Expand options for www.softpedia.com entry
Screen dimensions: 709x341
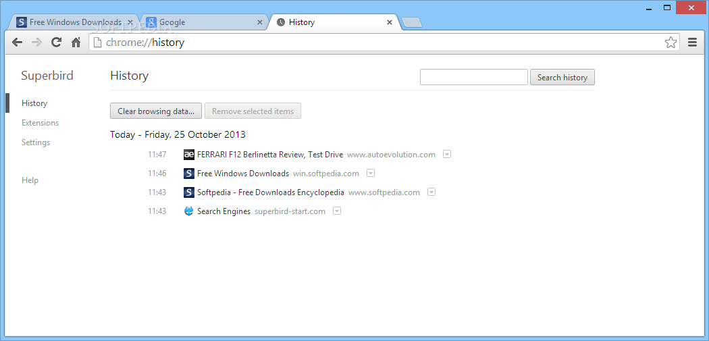coord(431,192)
